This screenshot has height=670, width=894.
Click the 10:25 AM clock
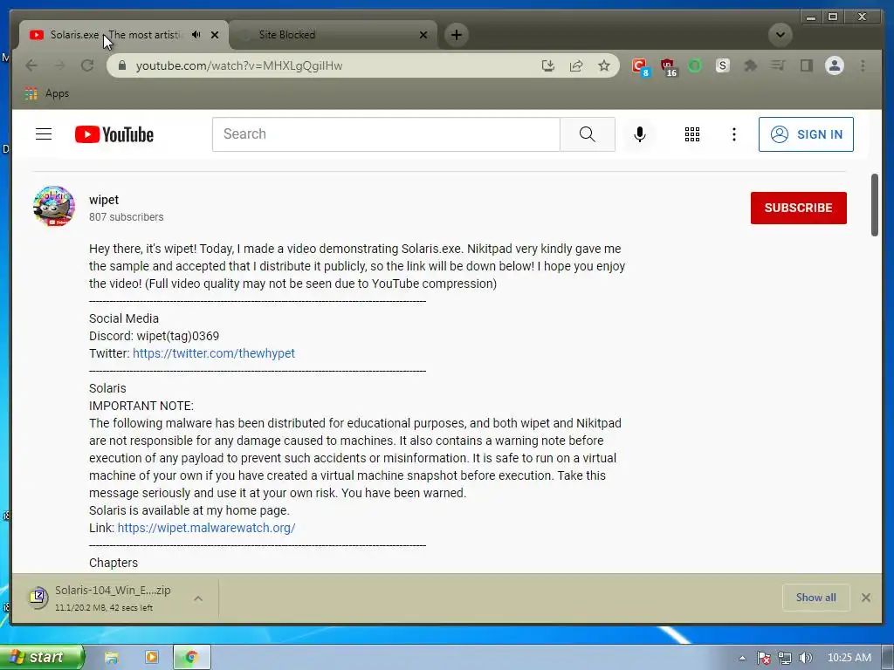849,658
